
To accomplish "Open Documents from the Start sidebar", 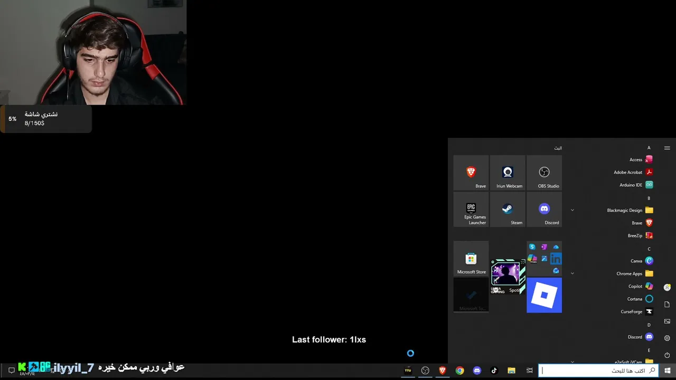I will (667, 305).
